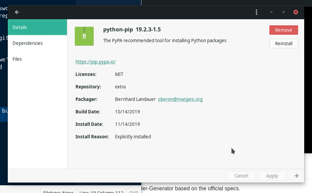Click the Packager: label
This screenshot has height=193, width=312.
(x=86, y=99)
